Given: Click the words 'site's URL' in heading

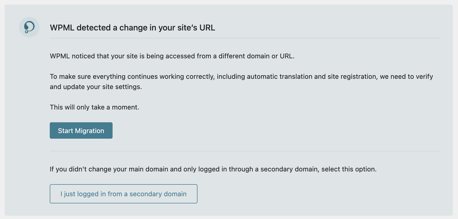Looking at the screenshot, I should pyautogui.click(x=196, y=28).
